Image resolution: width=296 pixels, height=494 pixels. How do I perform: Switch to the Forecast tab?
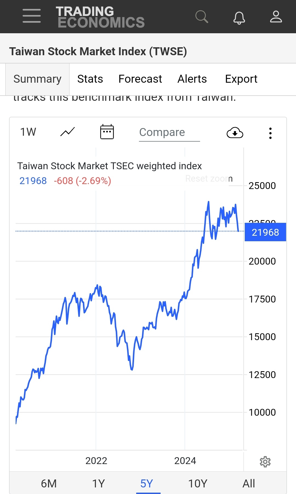click(x=140, y=79)
